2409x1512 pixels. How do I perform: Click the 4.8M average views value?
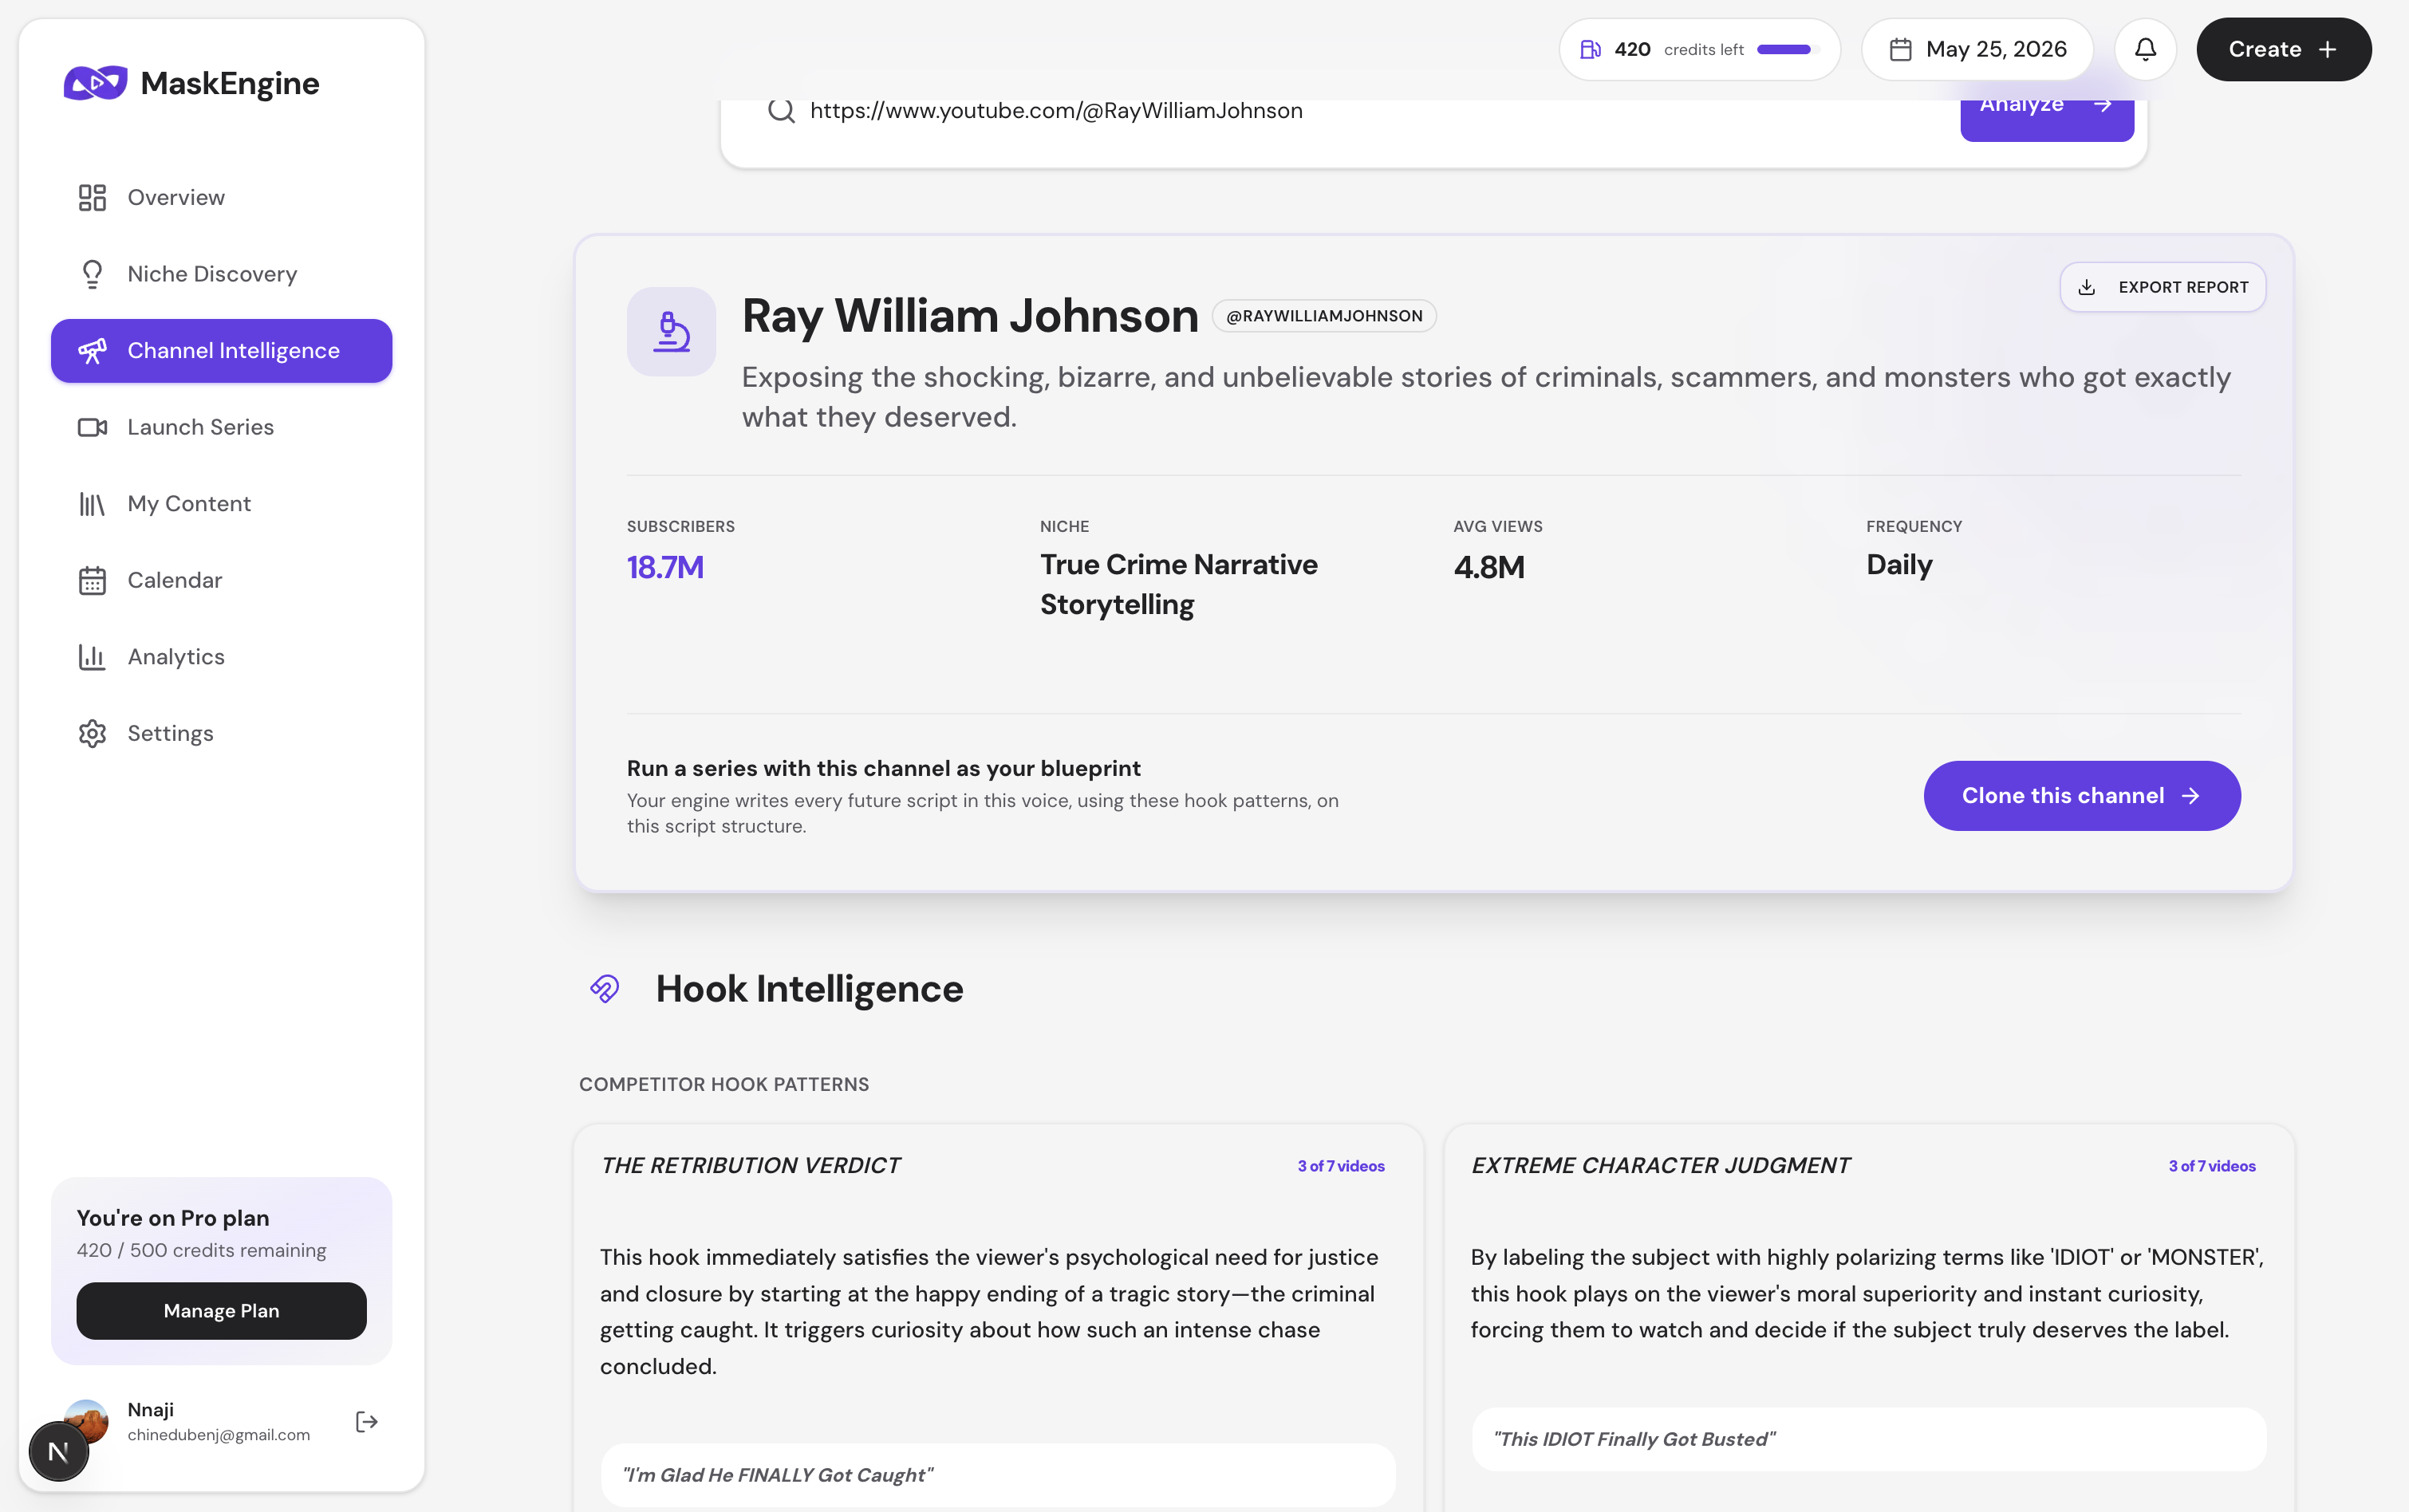(1489, 568)
